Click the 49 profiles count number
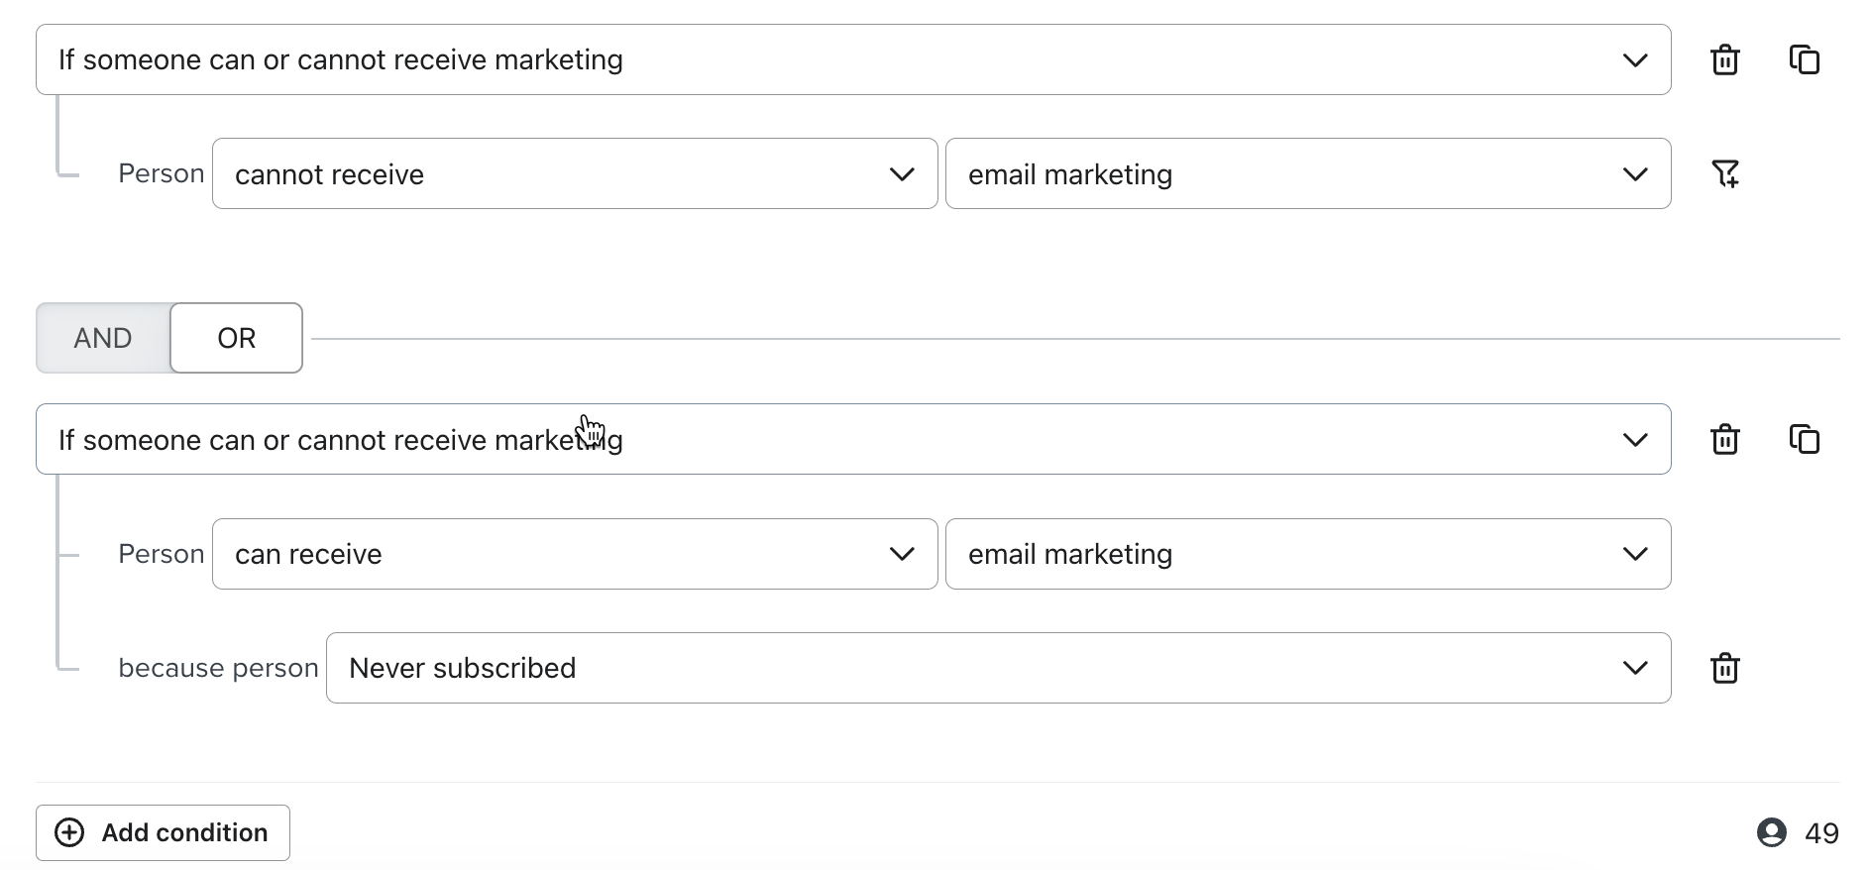 coord(1821,833)
